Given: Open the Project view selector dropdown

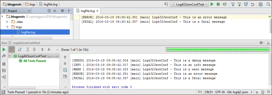Looking at the screenshot, I should click(16, 11).
